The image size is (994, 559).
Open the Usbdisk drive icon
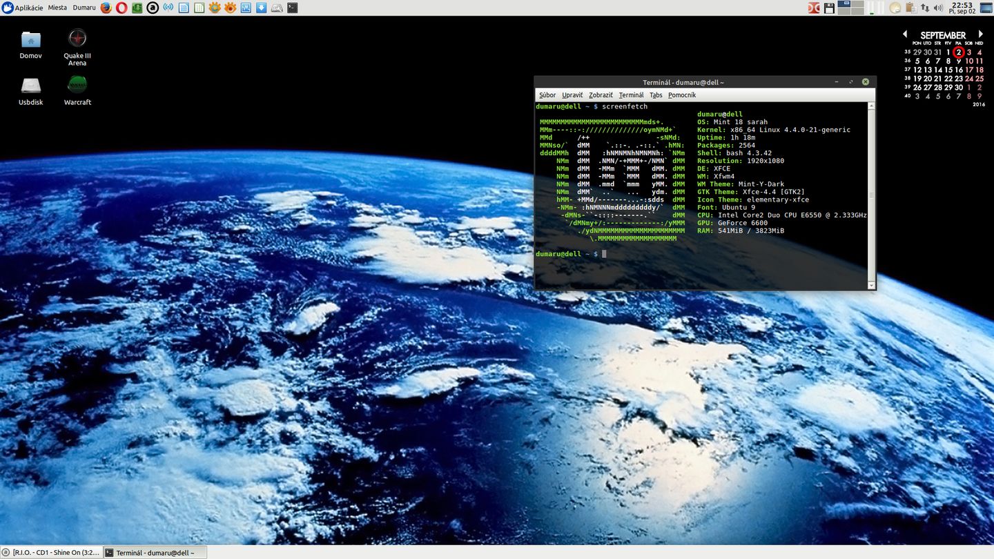(x=30, y=86)
